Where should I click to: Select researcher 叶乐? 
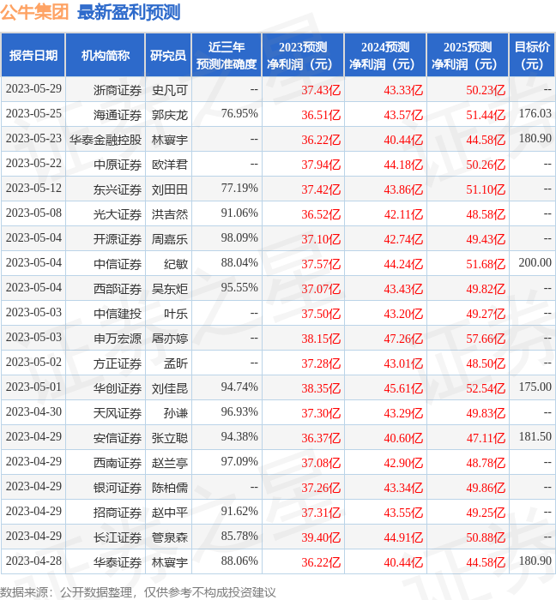coord(176,315)
